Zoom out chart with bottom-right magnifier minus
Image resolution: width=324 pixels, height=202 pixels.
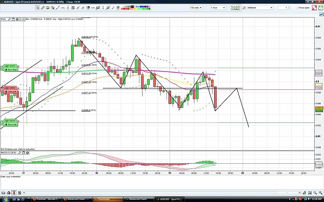pyautogui.click(x=315, y=193)
